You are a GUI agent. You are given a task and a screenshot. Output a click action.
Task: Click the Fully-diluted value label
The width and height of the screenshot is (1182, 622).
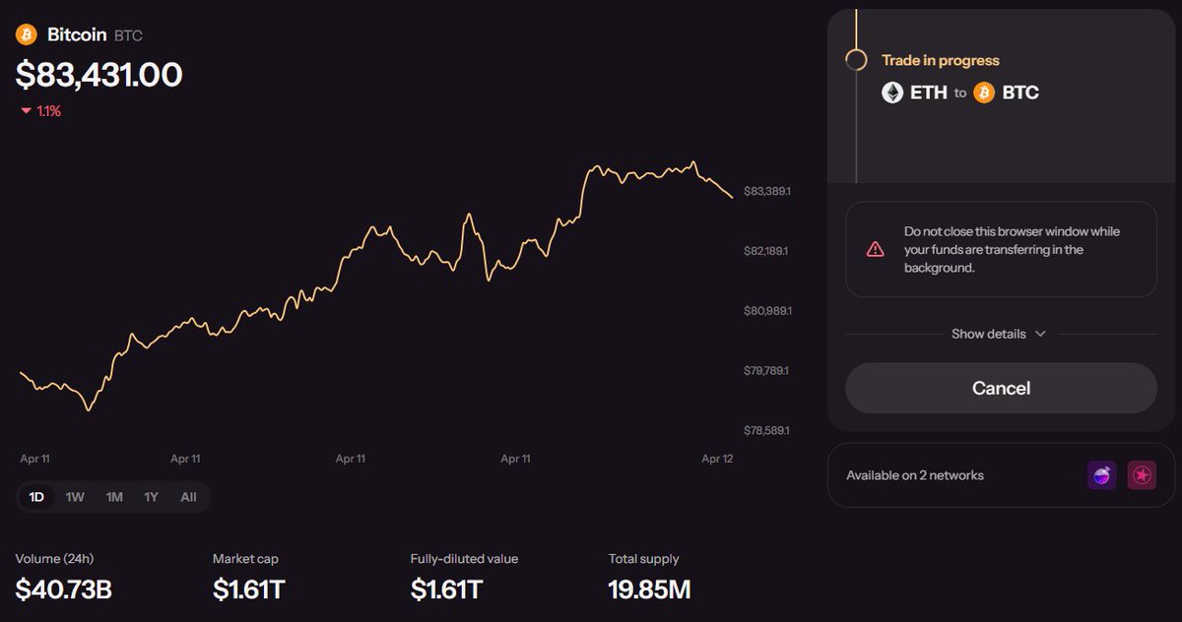click(x=464, y=559)
